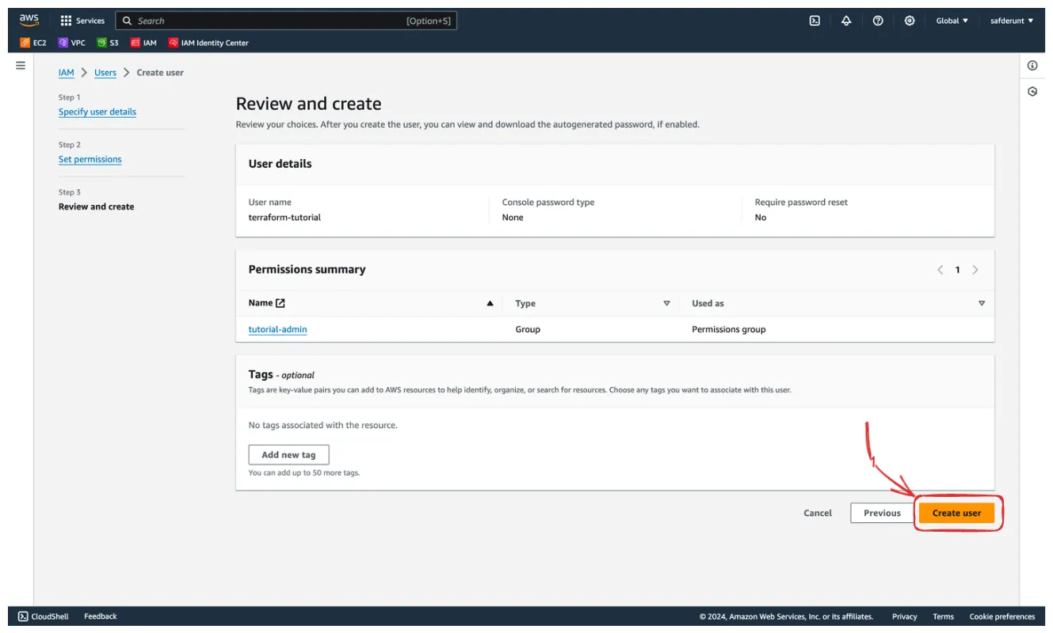Click the Feedback link in footer

click(x=101, y=616)
